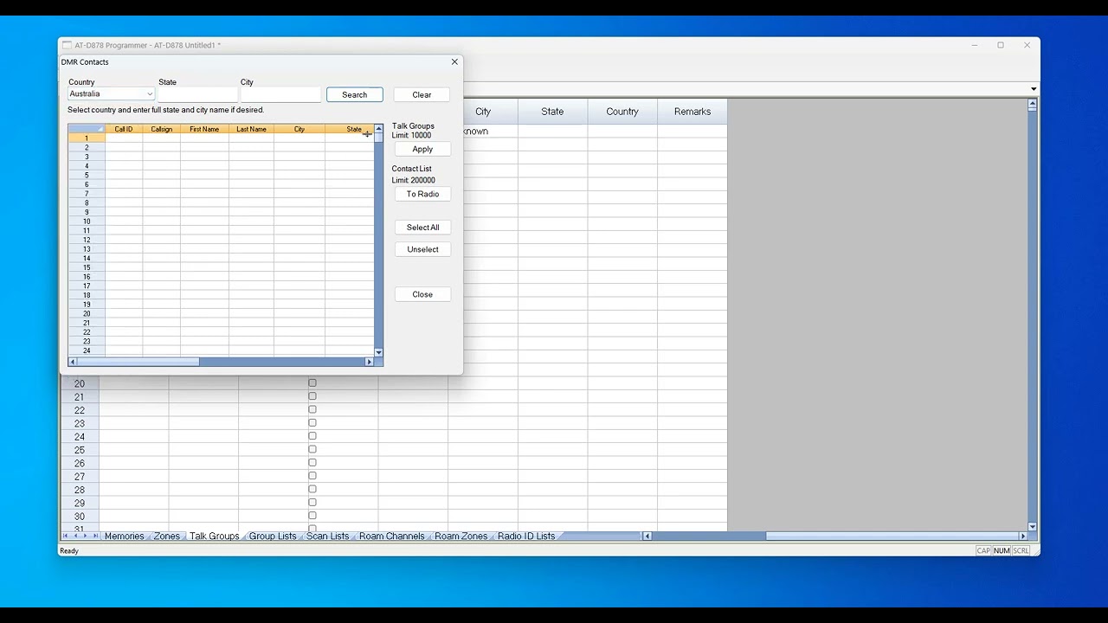Click the main sheet's horizontal scrollbar right arrow

point(1022,536)
